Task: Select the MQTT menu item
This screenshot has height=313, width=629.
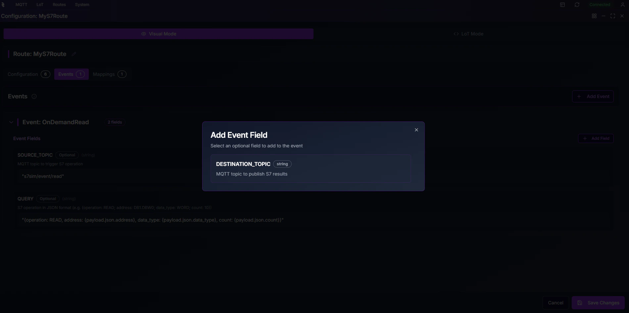Action: tap(21, 4)
